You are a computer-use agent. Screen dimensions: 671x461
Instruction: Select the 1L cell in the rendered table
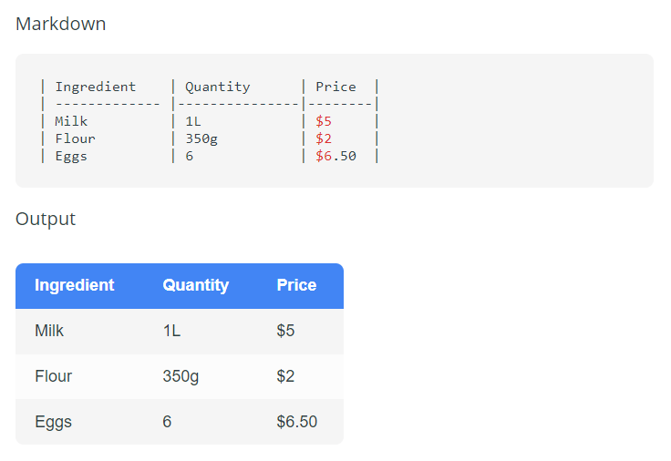click(x=171, y=331)
